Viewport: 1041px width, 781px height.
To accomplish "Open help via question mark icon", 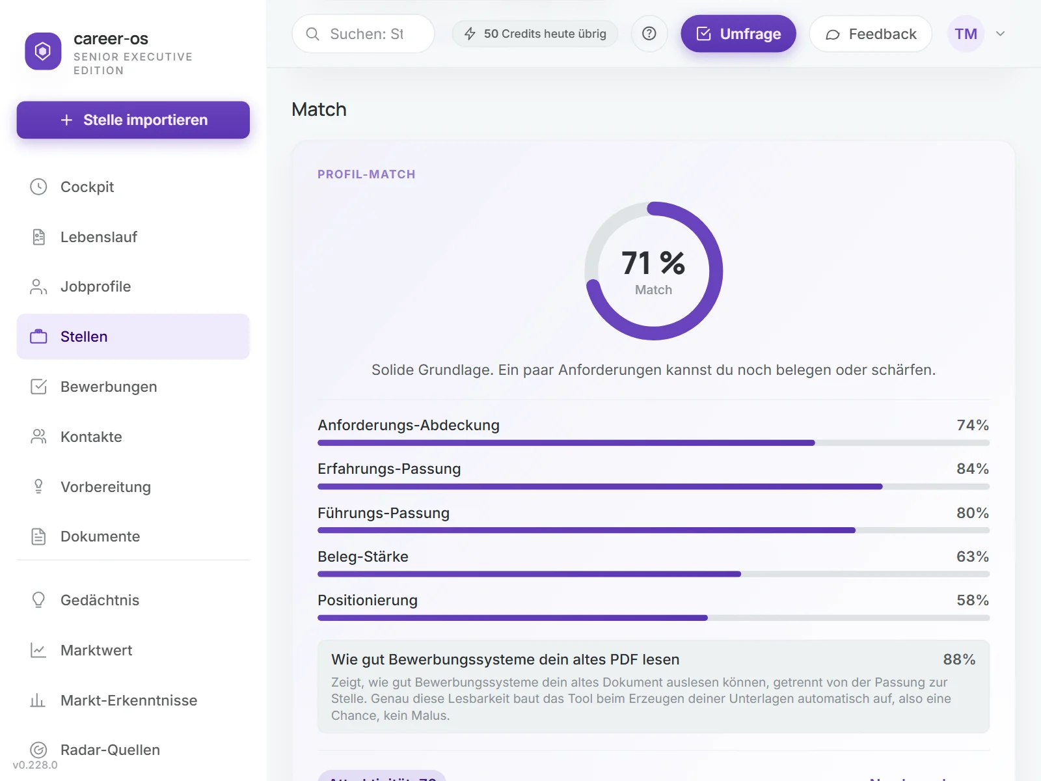I will pyautogui.click(x=649, y=34).
